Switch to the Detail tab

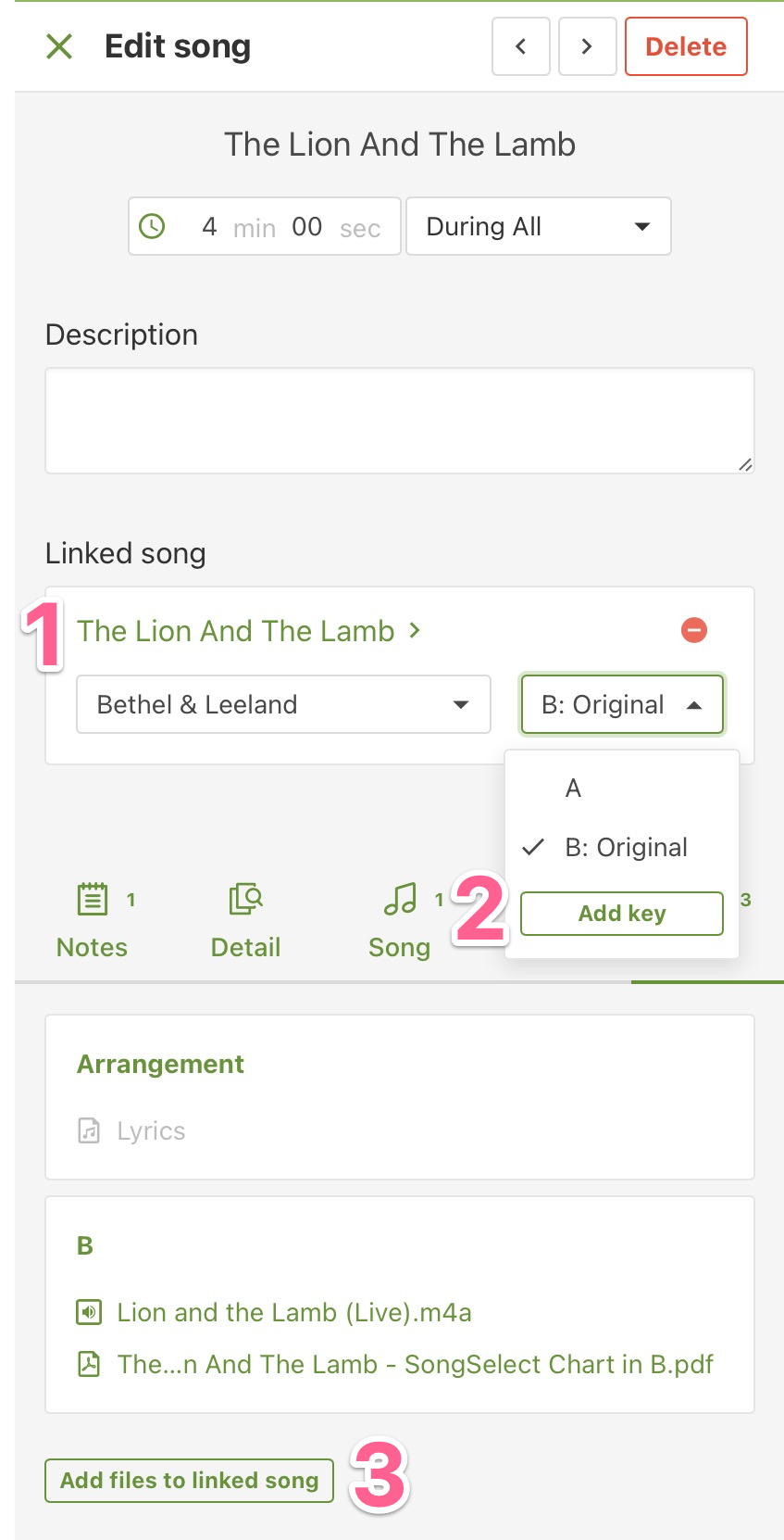point(246,919)
